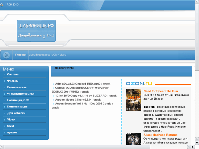Open Система in the side menu
Viewport: 199px width, 149px height.
click(13, 74)
